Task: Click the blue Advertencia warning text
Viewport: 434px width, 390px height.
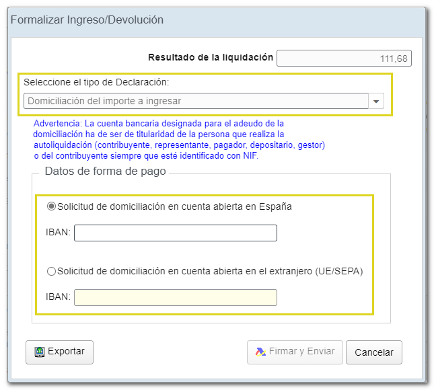Action: pyautogui.click(x=179, y=140)
